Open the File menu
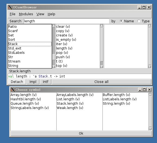This screenshot has height=143, width=157. (12, 14)
